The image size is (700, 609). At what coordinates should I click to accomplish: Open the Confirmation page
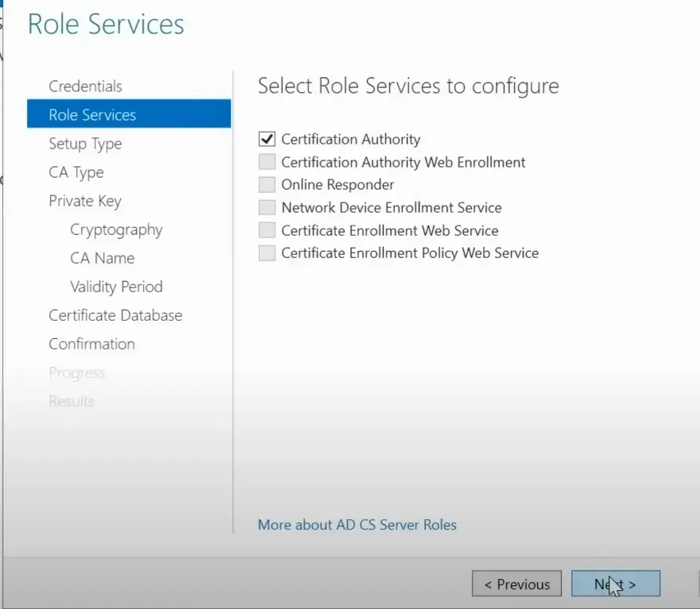[x=91, y=344]
